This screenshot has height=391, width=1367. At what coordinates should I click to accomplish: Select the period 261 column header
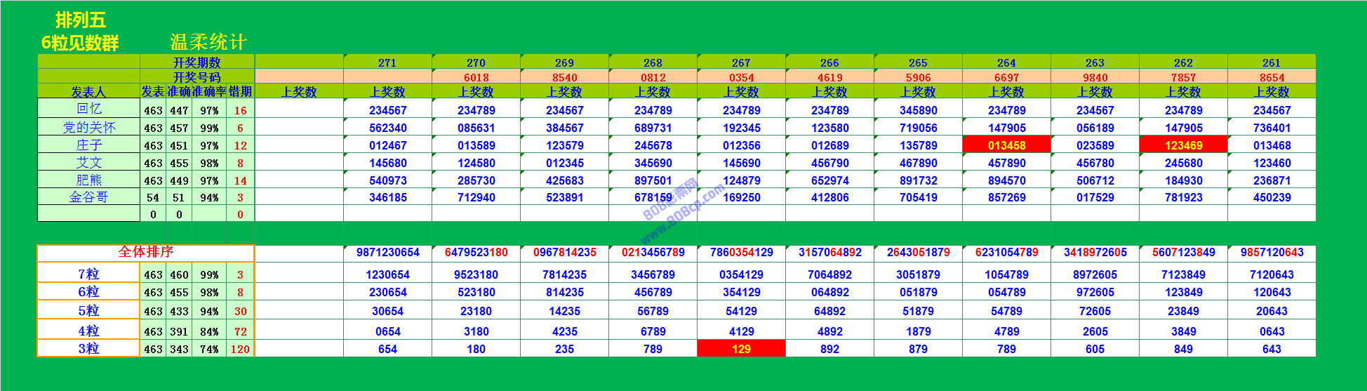click(x=1272, y=62)
